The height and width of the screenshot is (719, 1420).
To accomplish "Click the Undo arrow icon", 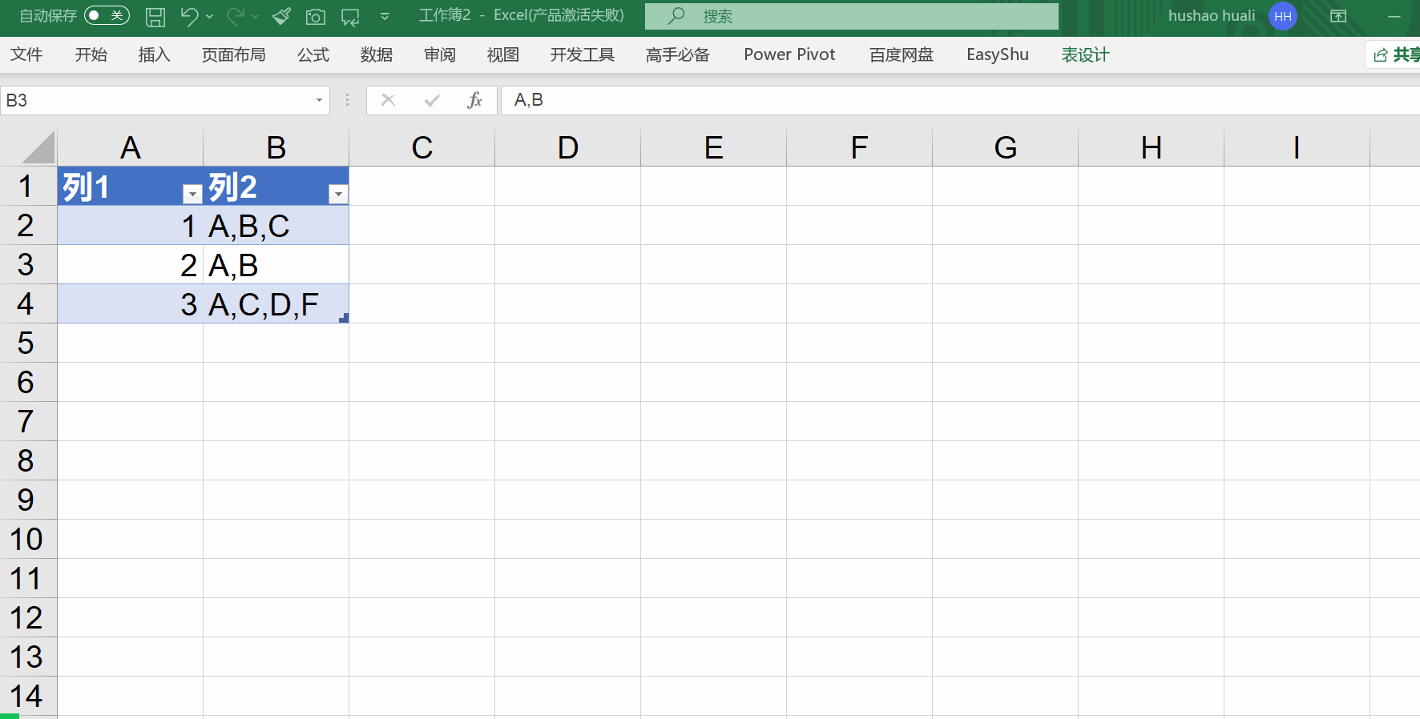I will click(189, 16).
